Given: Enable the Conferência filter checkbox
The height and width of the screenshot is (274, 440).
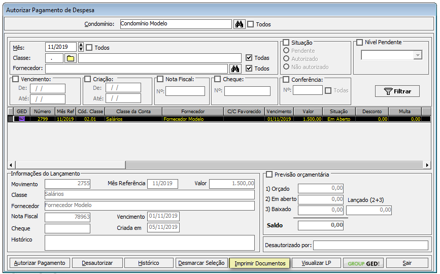Looking at the screenshot, I should point(286,80).
